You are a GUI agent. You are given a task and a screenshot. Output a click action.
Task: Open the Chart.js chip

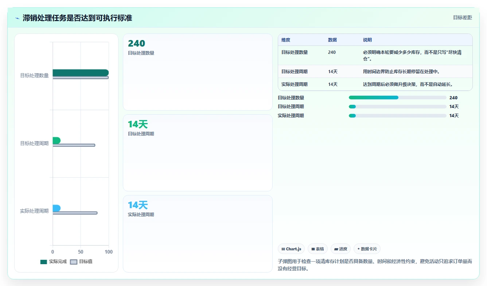pyautogui.click(x=291, y=249)
